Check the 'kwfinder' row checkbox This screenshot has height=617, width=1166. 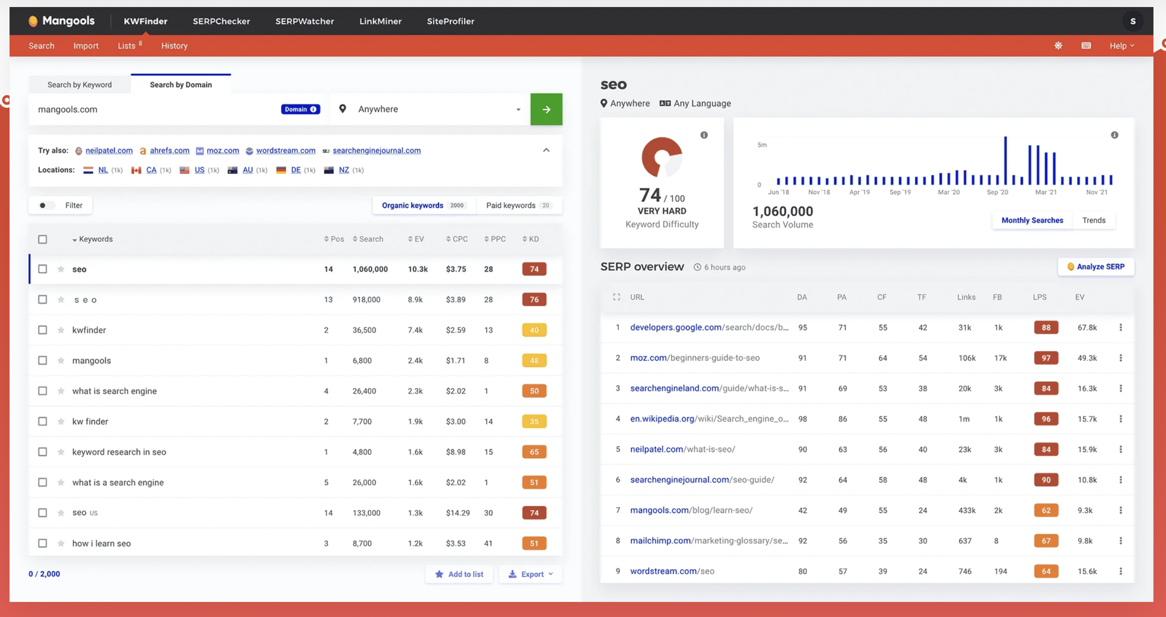tap(43, 330)
